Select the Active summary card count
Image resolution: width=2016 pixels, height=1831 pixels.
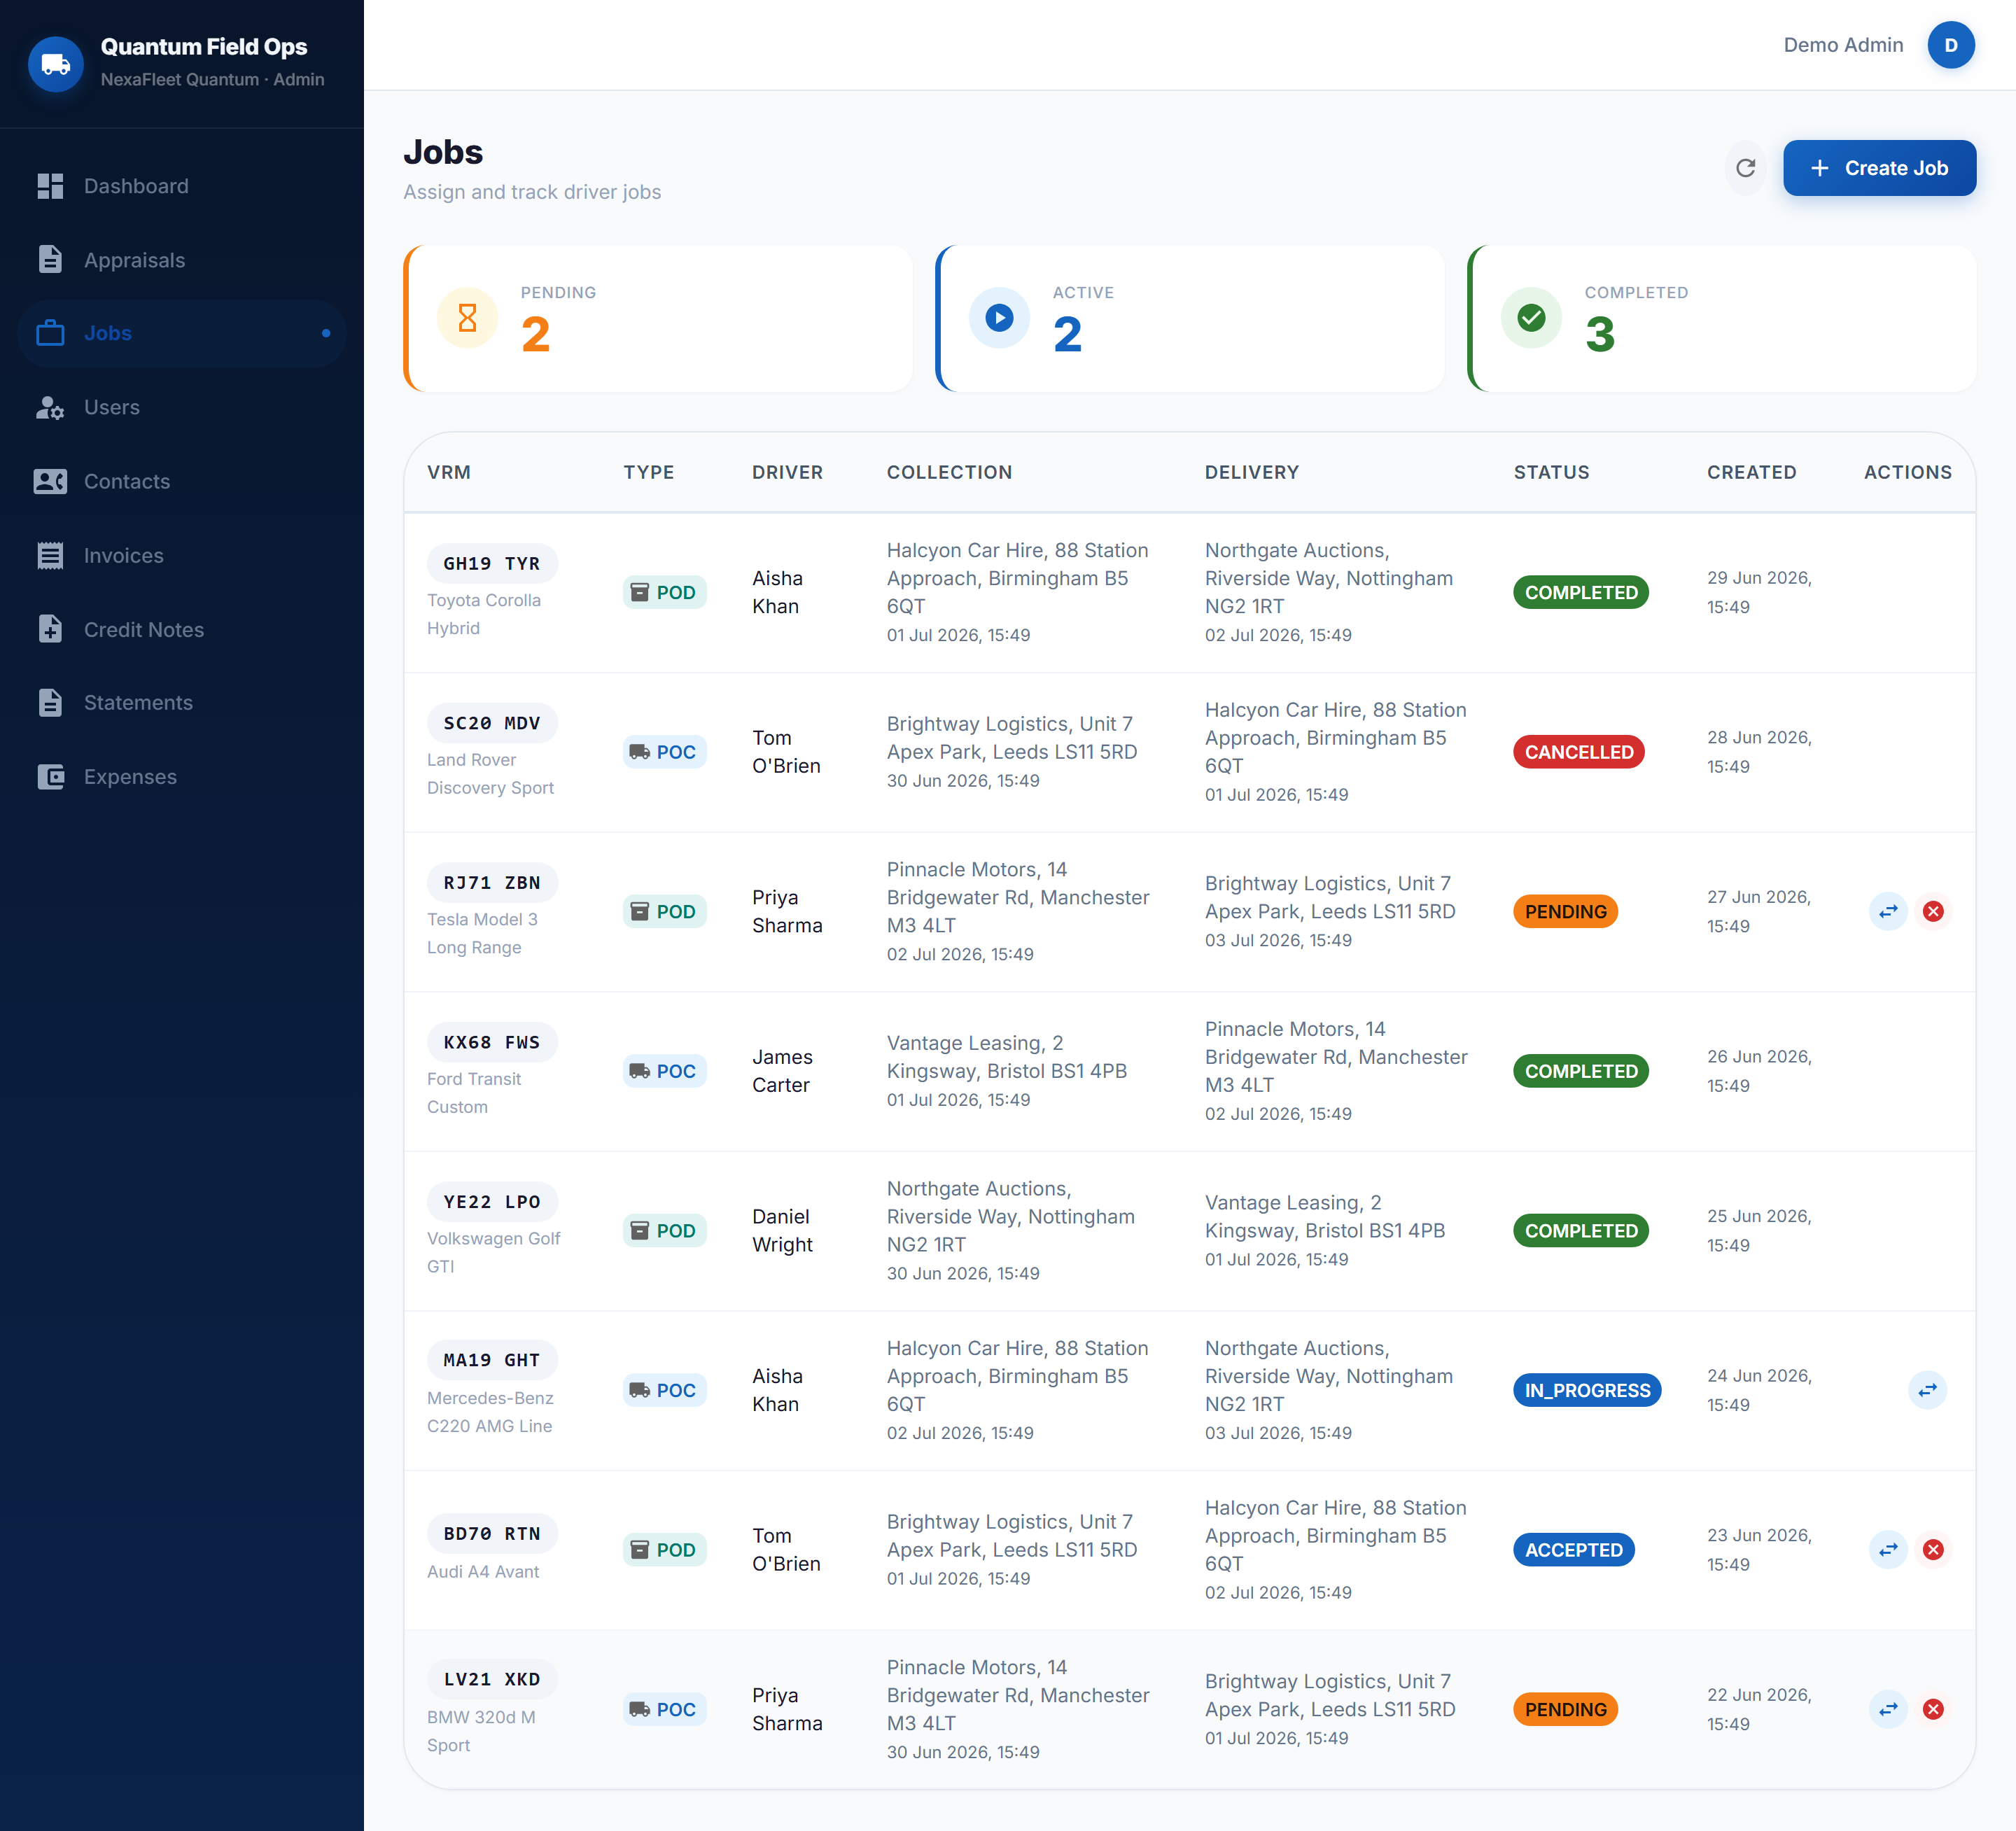pyautogui.click(x=1068, y=334)
